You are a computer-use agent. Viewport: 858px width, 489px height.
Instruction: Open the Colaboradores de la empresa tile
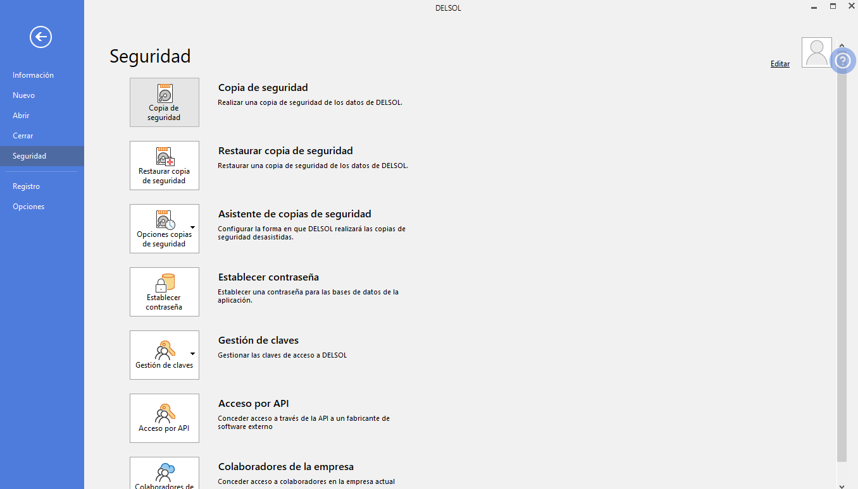(x=165, y=473)
